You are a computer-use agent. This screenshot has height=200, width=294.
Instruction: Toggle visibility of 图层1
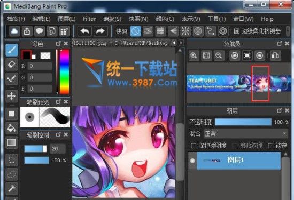[x=192, y=161]
